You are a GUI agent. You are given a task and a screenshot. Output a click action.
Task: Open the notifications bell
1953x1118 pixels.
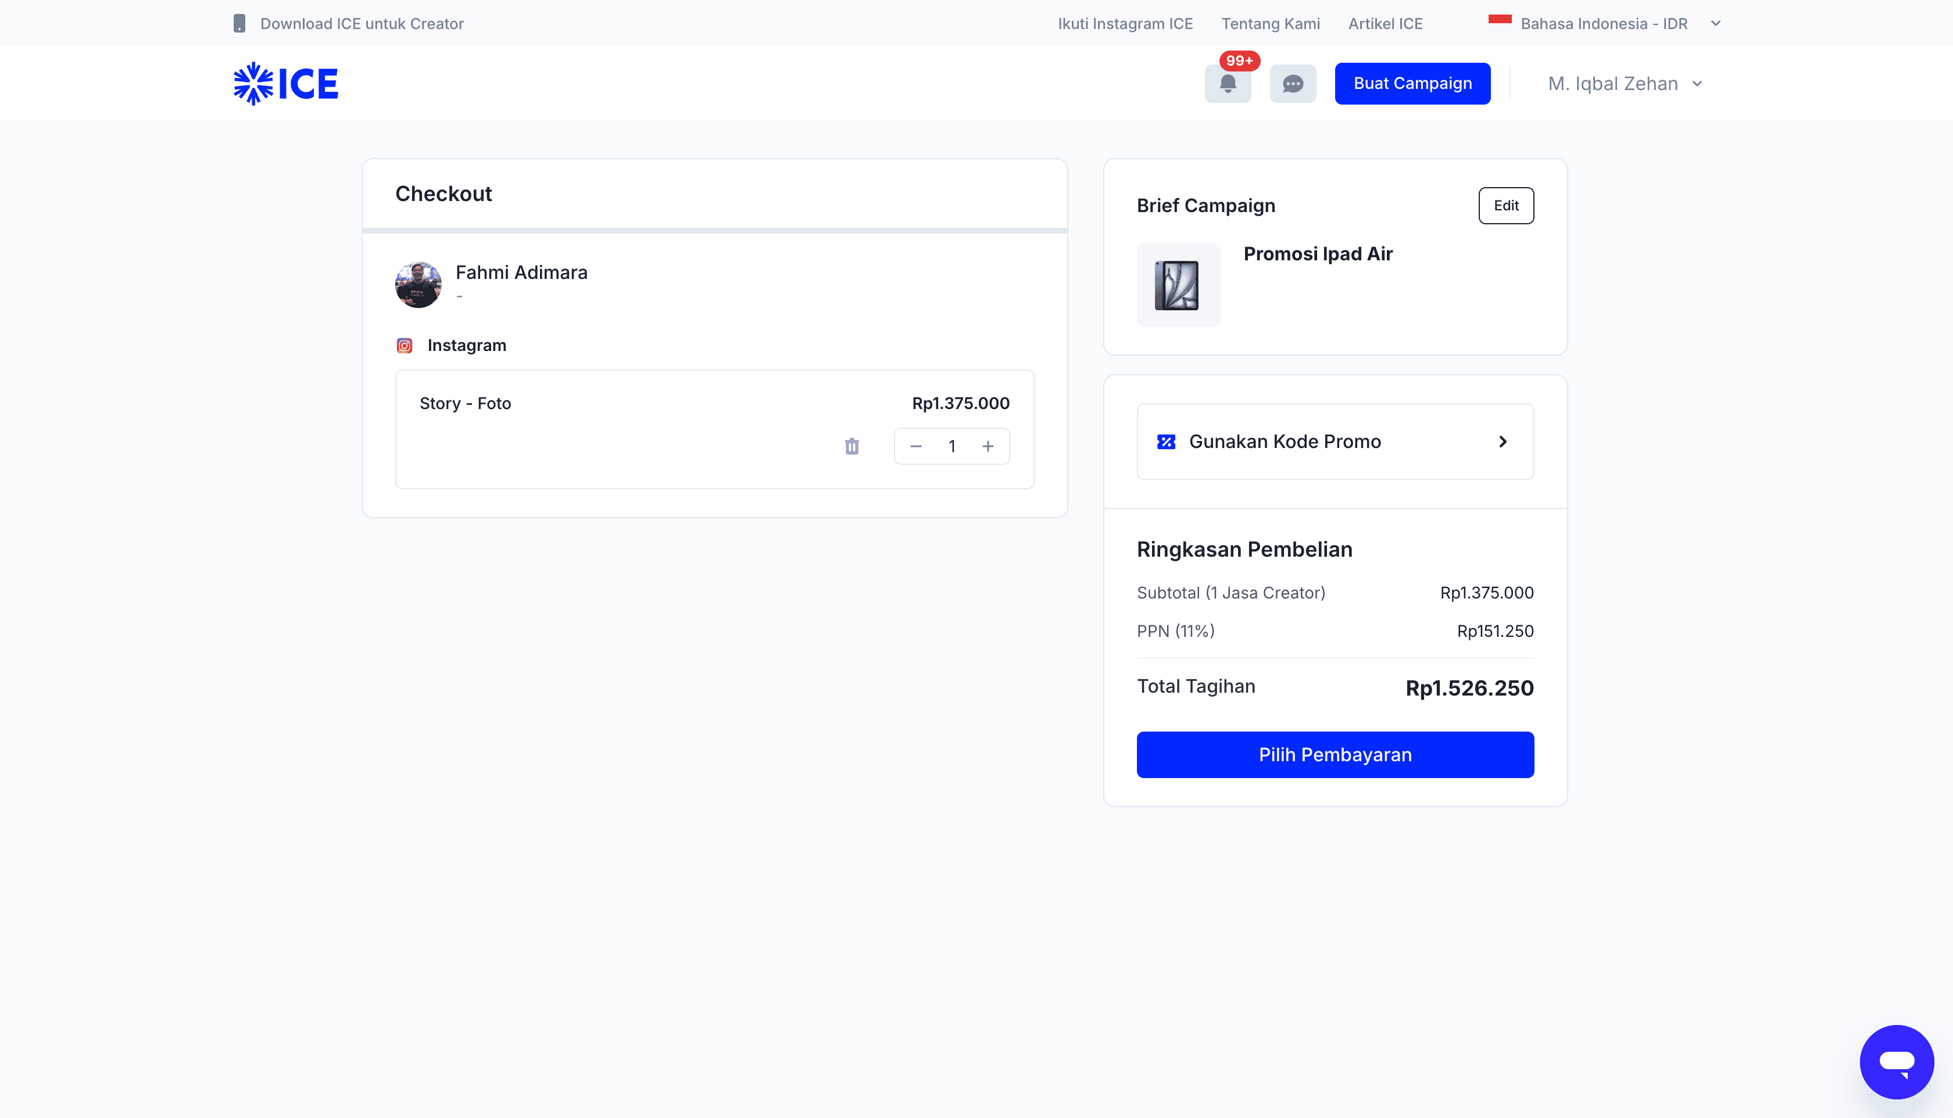1227,84
